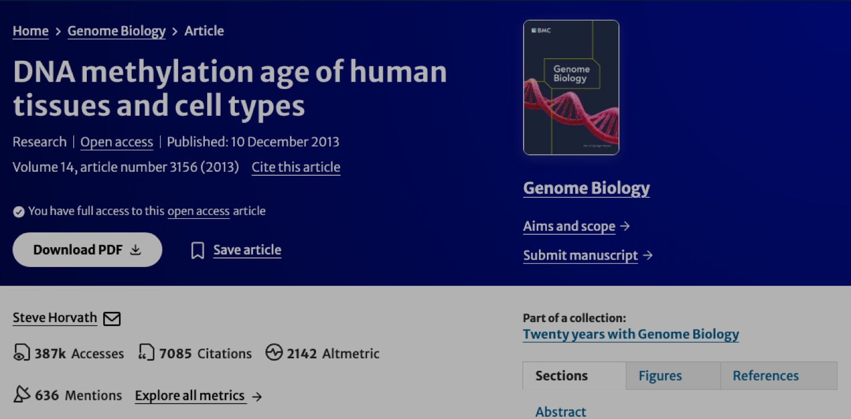851x419 pixels.
Task: Switch to the Figures tab
Action: click(673, 376)
